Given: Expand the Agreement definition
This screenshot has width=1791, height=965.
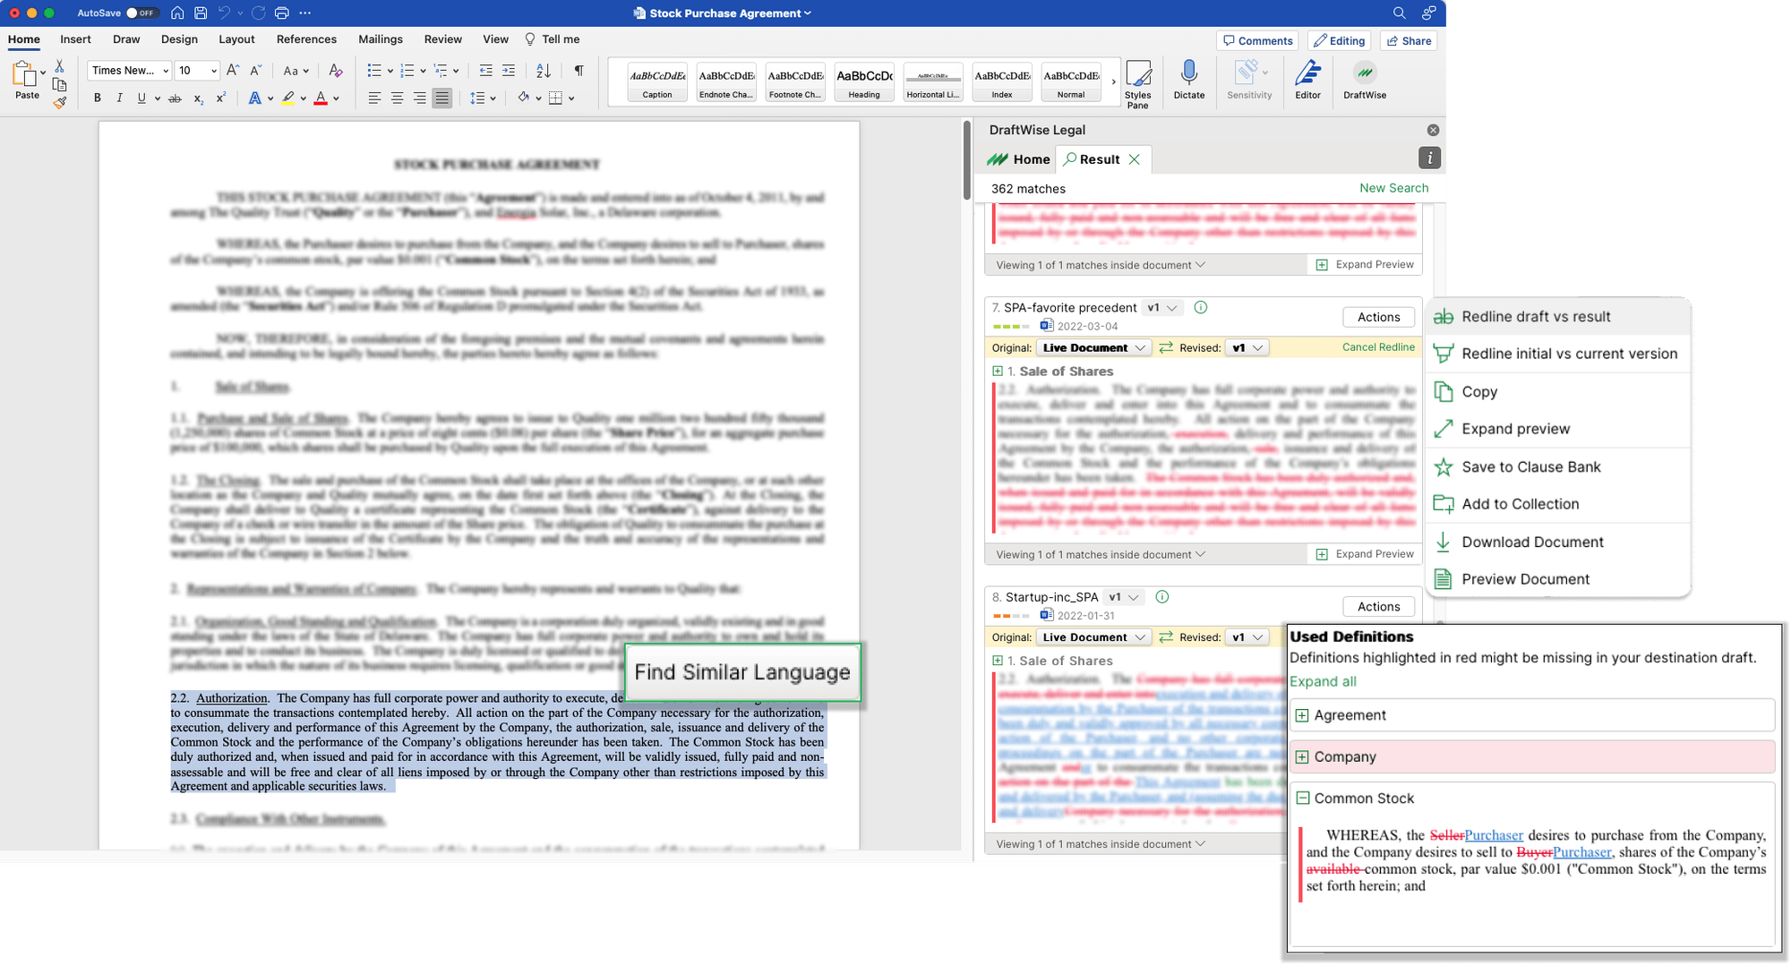Looking at the screenshot, I should 1302,715.
